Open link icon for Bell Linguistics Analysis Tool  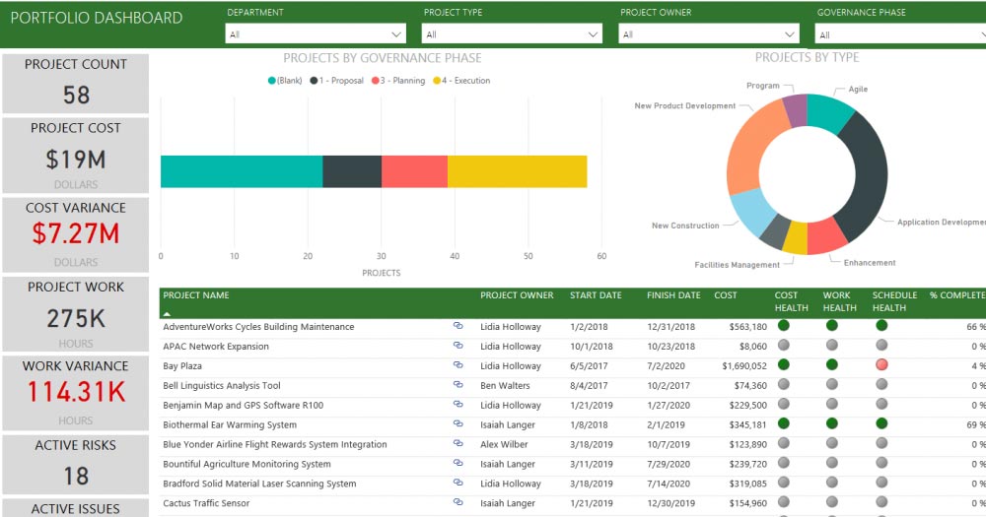(458, 384)
